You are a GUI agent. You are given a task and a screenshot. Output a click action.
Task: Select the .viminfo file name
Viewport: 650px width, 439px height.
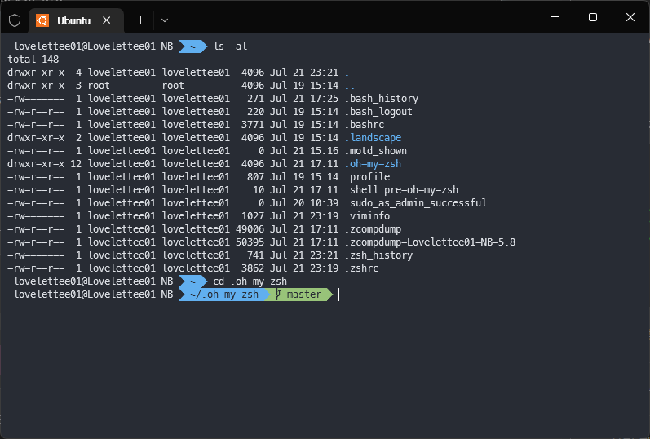pyautogui.click(x=367, y=216)
